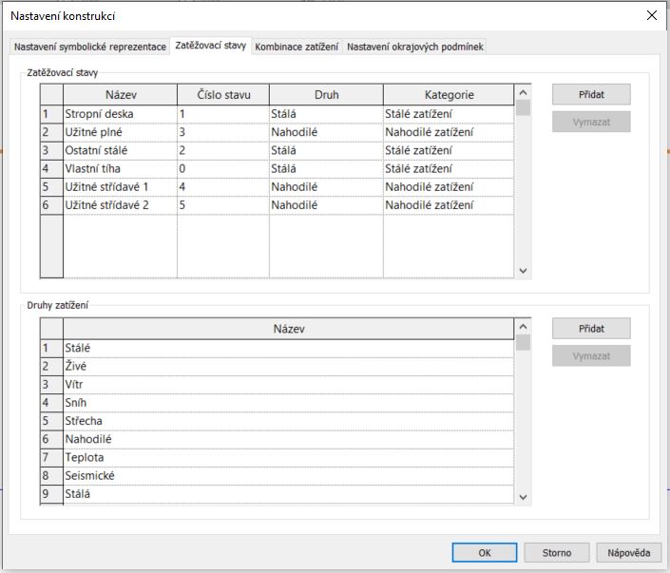Confirm dialog with OK button
The width and height of the screenshot is (670, 573).
coord(484,552)
